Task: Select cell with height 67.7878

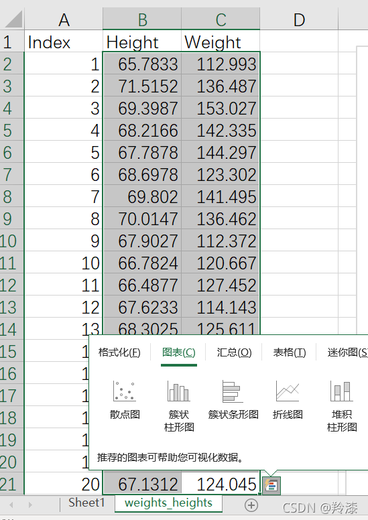Action: click(142, 152)
